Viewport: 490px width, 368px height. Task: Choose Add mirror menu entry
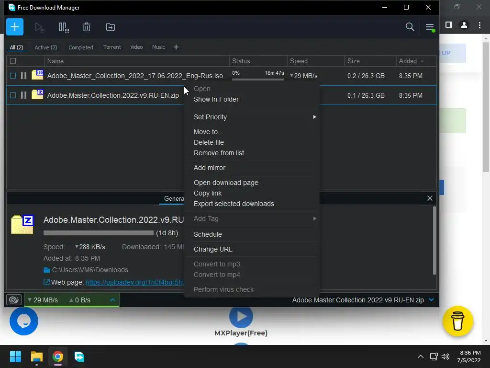pos(210,168)
